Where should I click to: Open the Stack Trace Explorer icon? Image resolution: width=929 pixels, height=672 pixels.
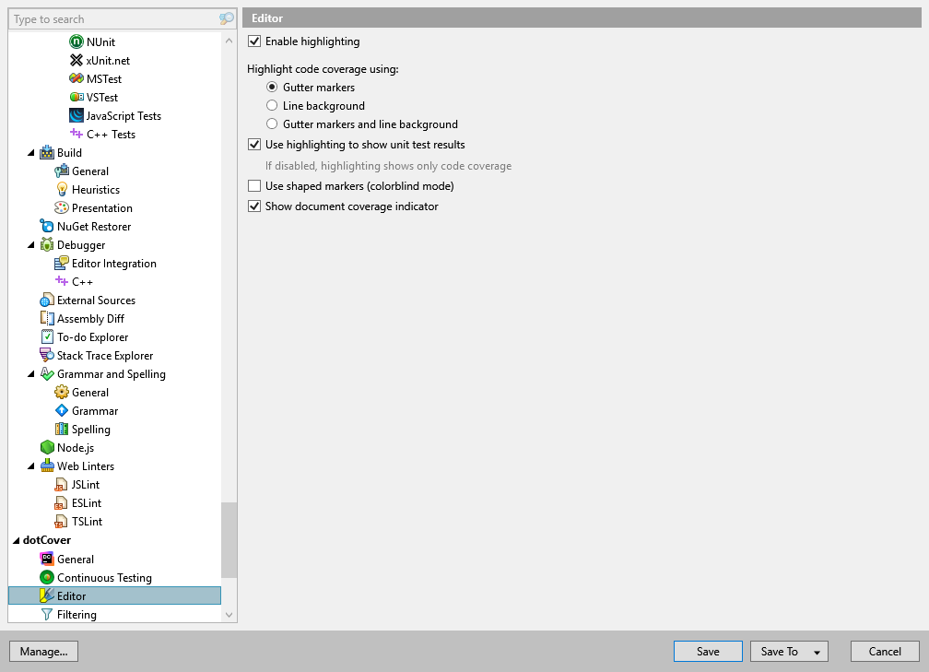tap(47, 355)
